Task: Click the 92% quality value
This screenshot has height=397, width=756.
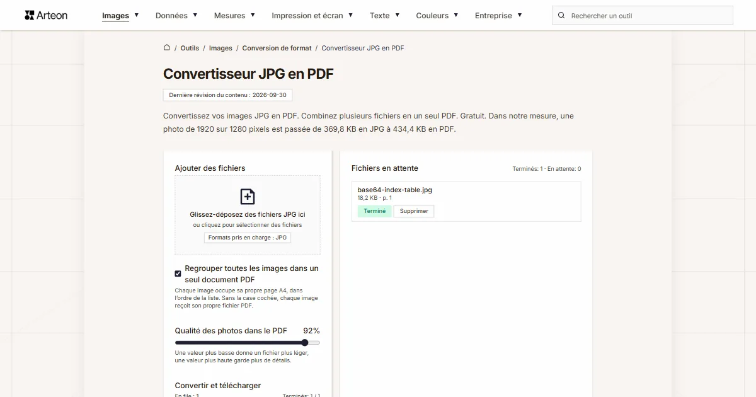Action: 311,331
